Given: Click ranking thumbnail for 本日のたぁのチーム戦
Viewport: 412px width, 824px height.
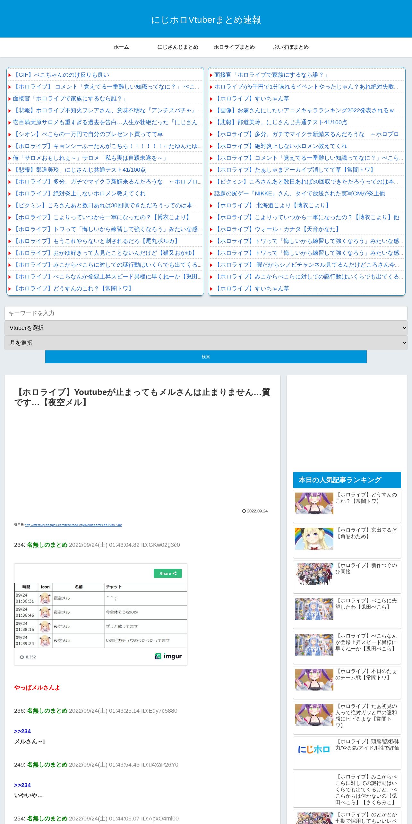Looking at the screenshot, I should point(314,680).
